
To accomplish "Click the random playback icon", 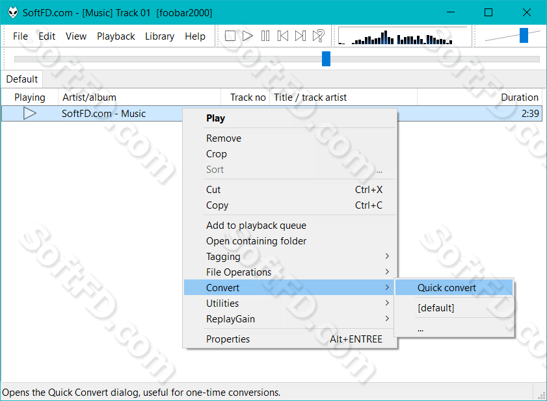I will [x=319, y=36].
